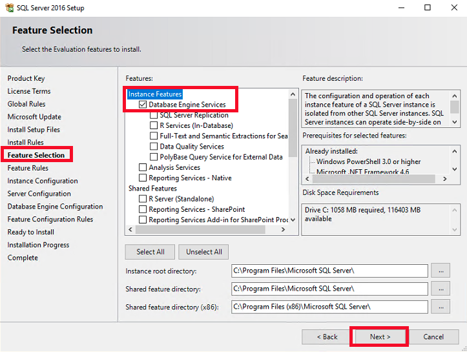Check the Analysis Services checkbox

point(143,167)
